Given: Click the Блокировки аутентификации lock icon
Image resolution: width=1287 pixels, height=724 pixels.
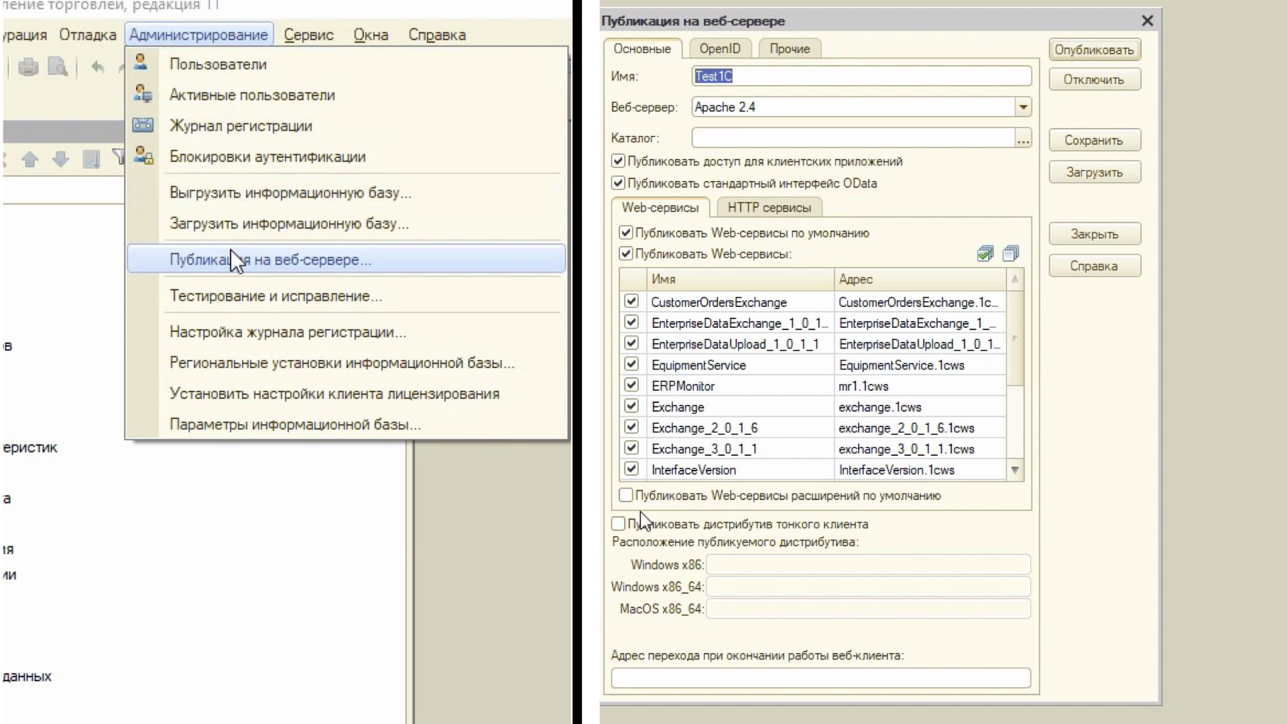Looking at the screenshot, I should coord(143,156).
